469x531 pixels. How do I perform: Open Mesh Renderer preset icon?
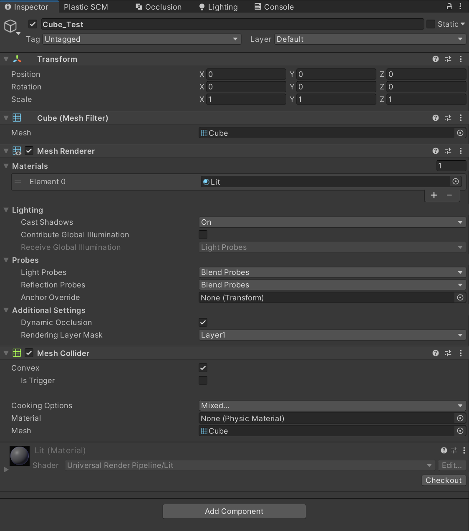(448, 151)
